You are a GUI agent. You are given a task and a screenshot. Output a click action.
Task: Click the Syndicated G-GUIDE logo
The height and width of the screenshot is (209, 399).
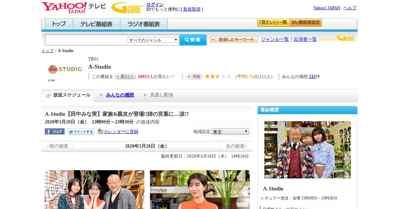click(x=336, y=38)
